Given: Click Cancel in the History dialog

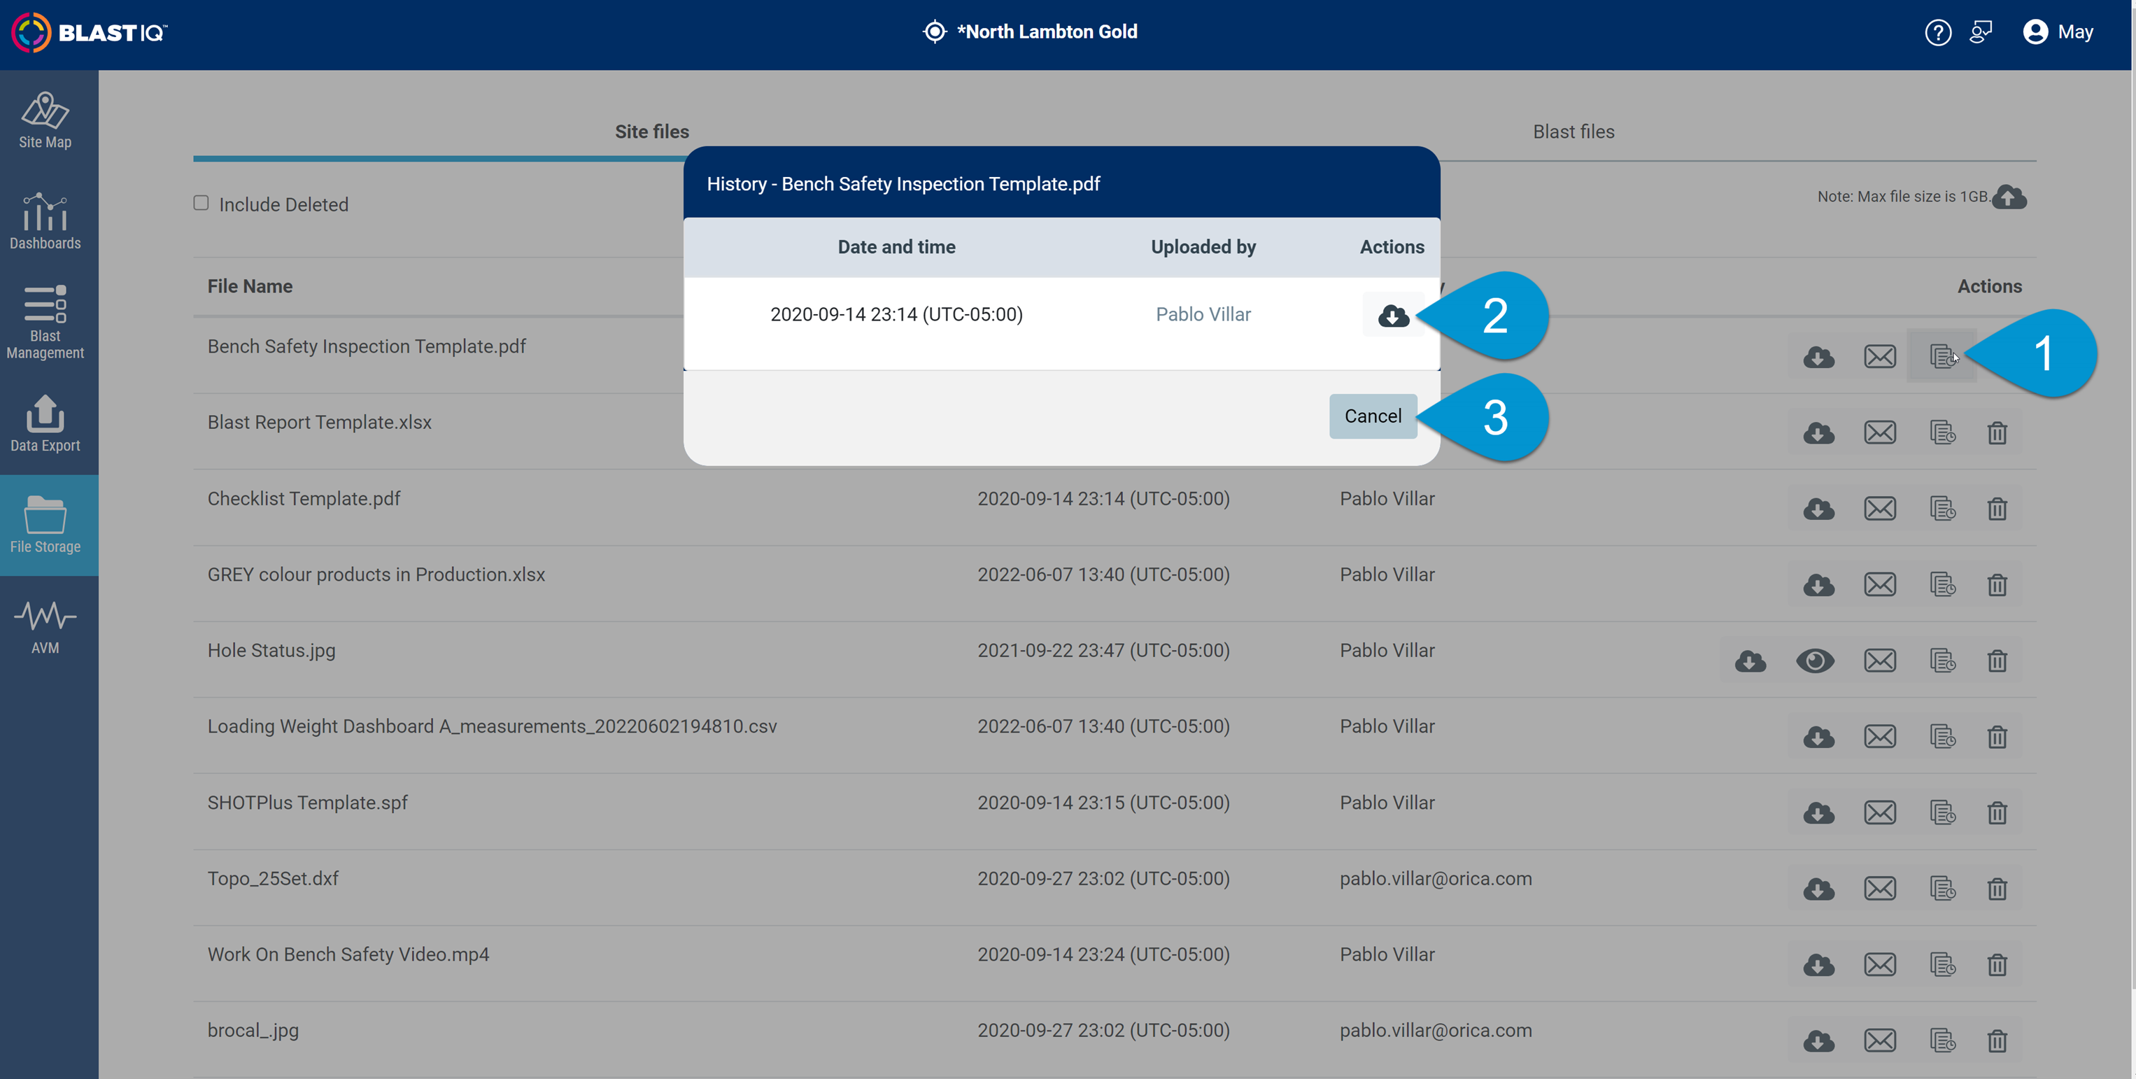Looking at the screenshot, I should 1372,416.
